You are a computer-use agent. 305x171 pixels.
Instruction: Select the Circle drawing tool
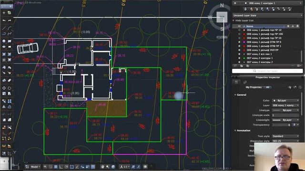tap(4, 41)
